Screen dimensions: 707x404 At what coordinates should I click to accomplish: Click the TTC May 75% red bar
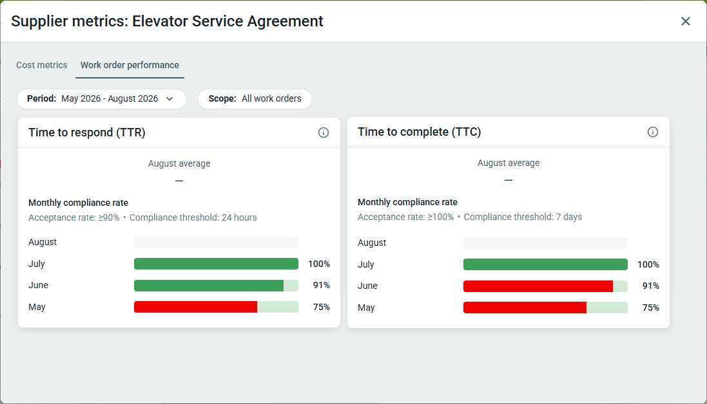[545, 308]
